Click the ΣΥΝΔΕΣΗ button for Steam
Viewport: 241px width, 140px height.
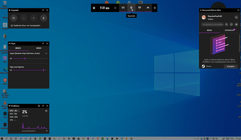coord(231,67)
